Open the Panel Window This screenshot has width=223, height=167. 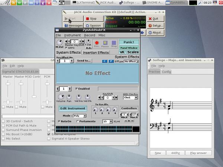[x=129, y=48]
